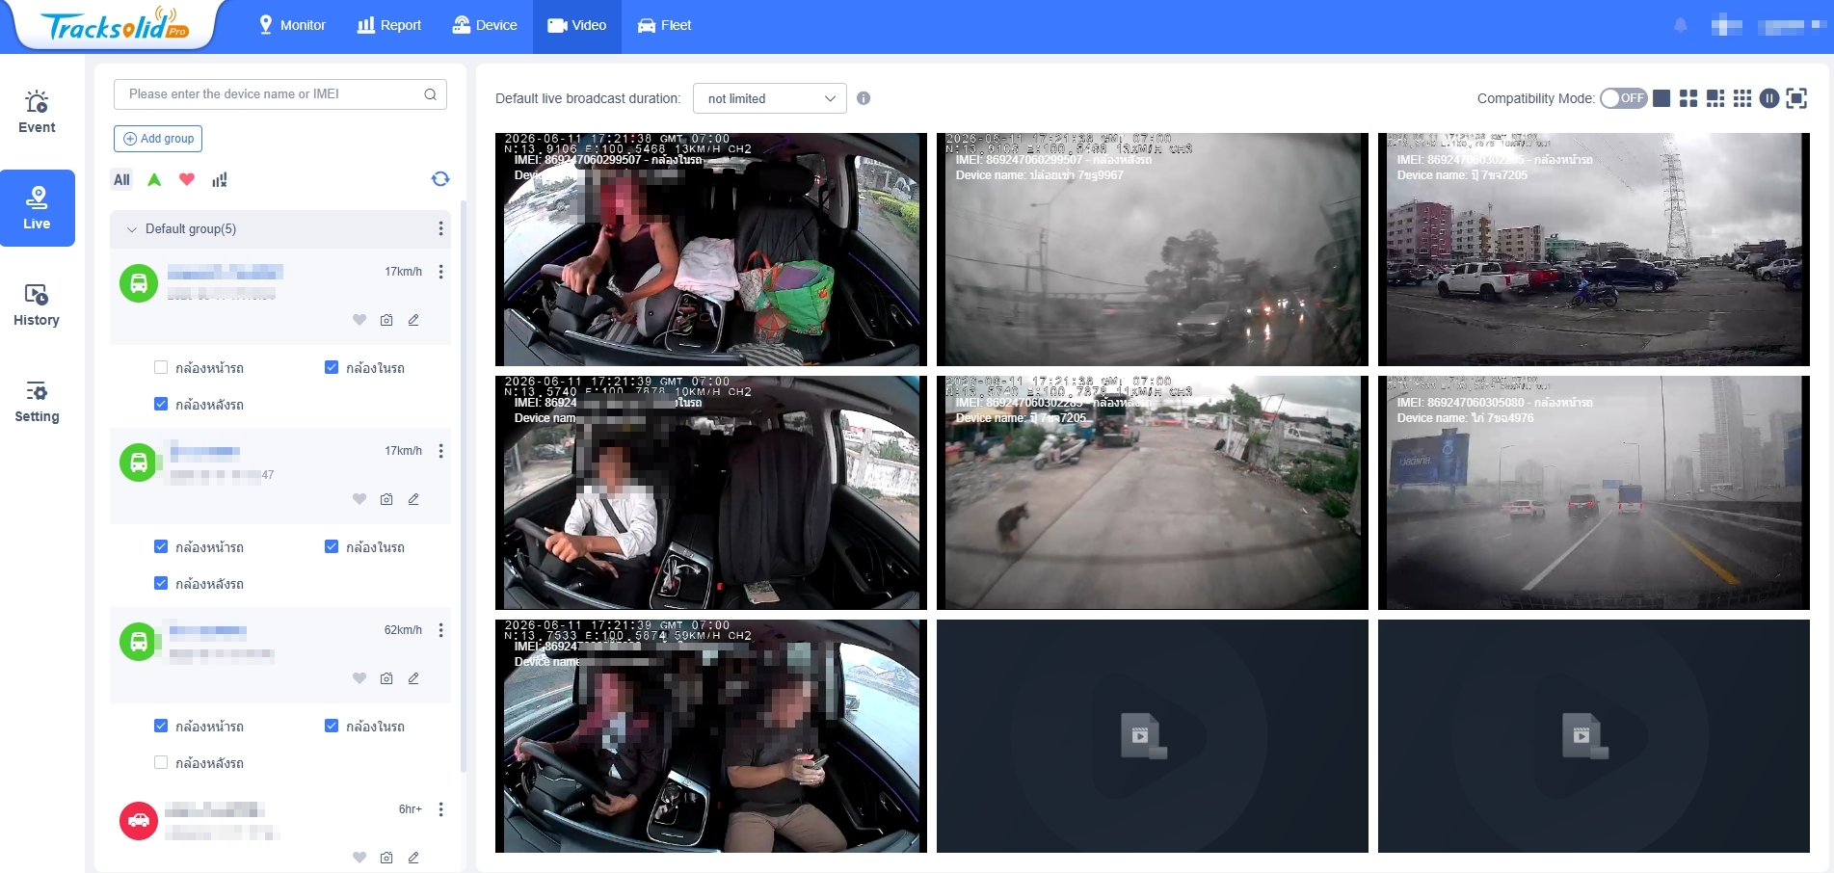This screenshot has height=873, width=1834.
Task: Favorite the 62km/h vehicle with heart
Action: [x=359, y=678]
